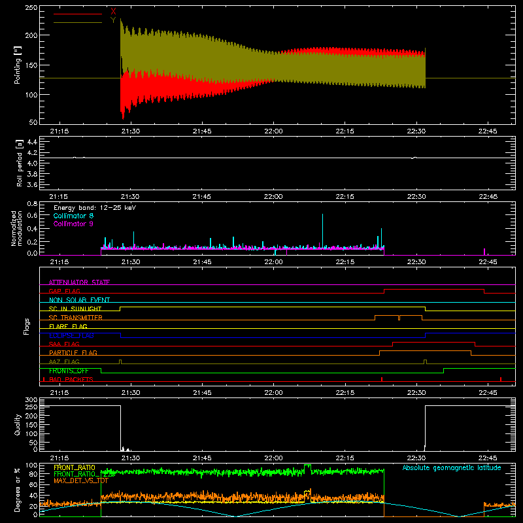Click the 4.4 tick on Roll period axis
The image size is (523, 523).
click(x=32, y=142)
